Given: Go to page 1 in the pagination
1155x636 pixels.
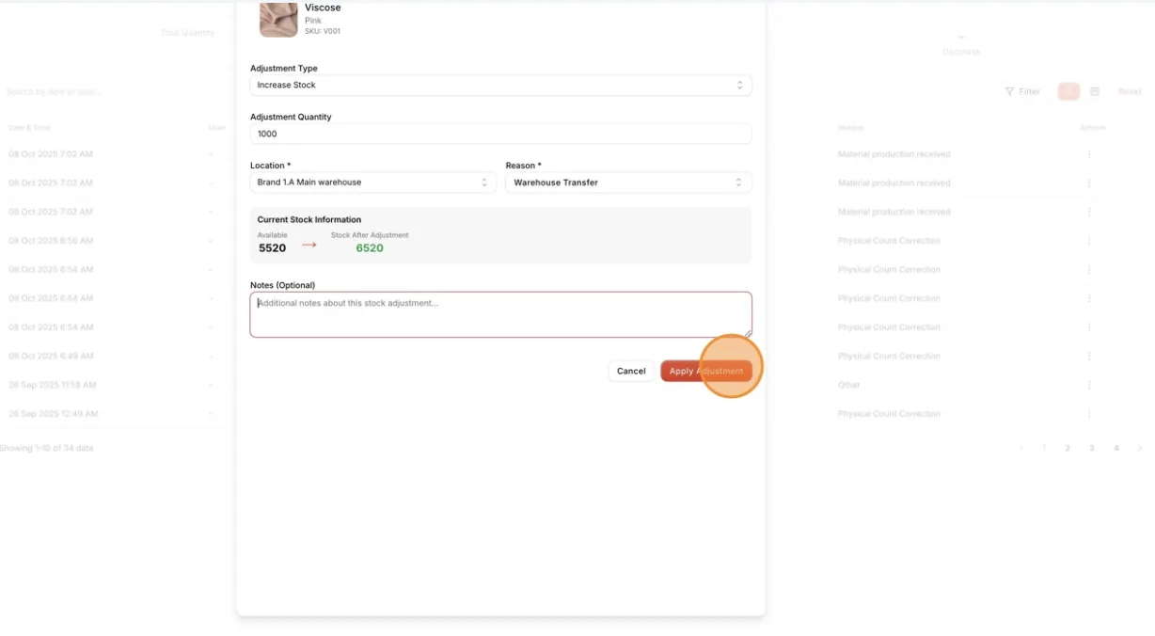Looking at the screenshot, I should pos(1044,448).
